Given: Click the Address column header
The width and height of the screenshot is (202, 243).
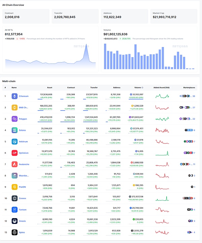Looking at the screenshot, I should [x=116, y=88].
